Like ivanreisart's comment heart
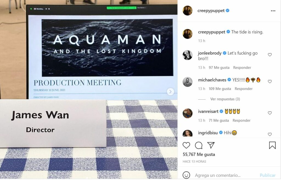Image resolution: width=281 pixels, height=180 pixels. [270, 113]
